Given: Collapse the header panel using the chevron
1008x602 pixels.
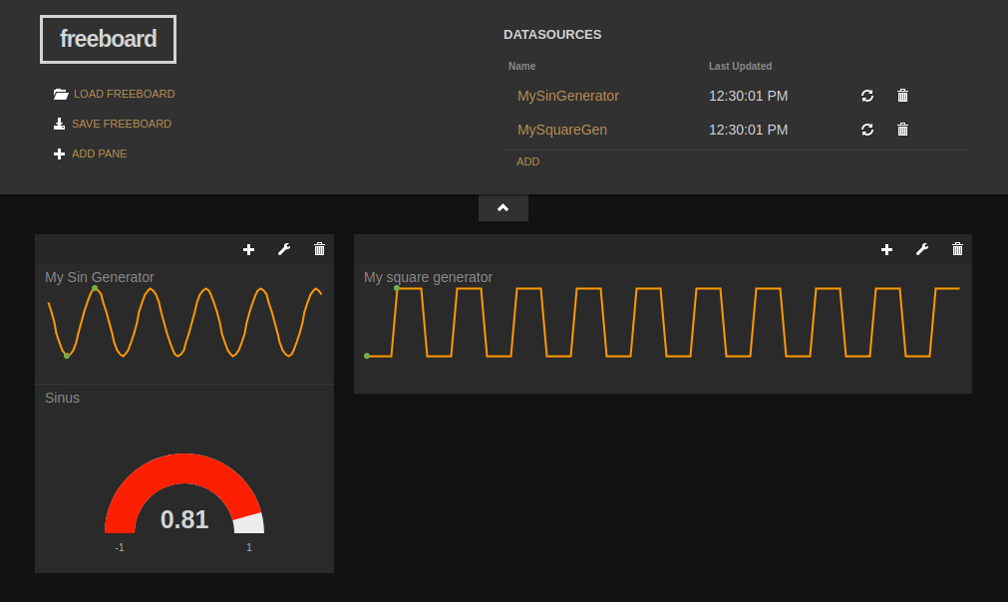Looking at the screenshot, I should (503, 207).
